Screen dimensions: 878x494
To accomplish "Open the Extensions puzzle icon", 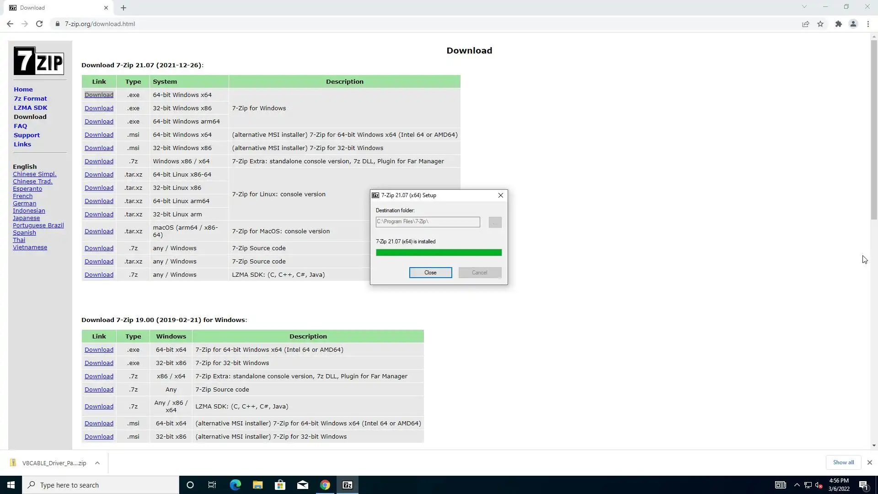I will coord(838,24).
